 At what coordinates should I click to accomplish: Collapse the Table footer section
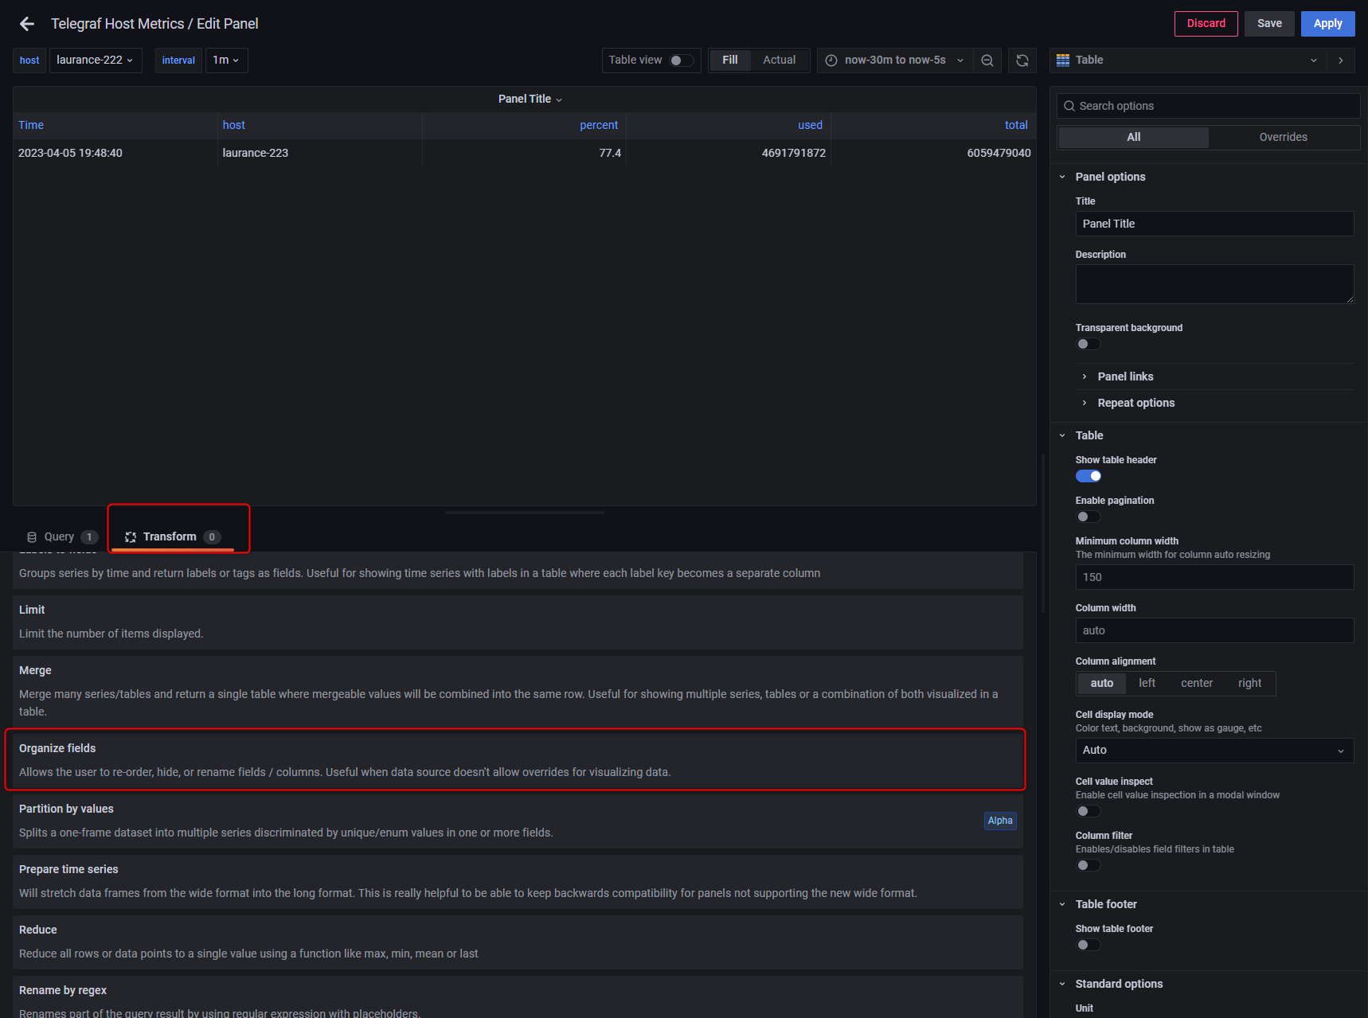click(1105, 904)
